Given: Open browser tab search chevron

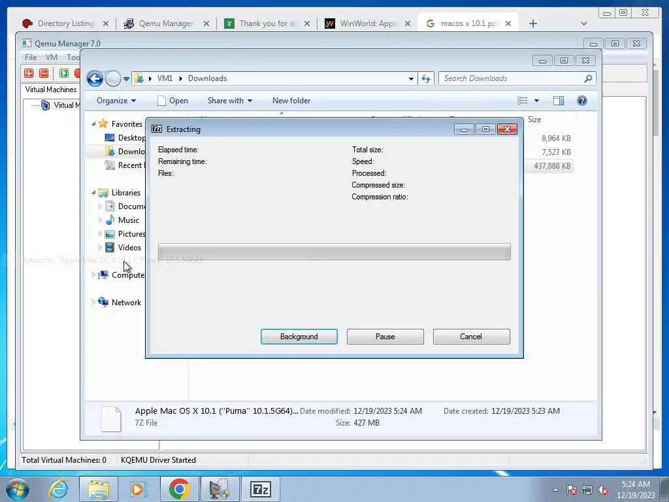Looking at the screenshot, I should coord(584,24).
